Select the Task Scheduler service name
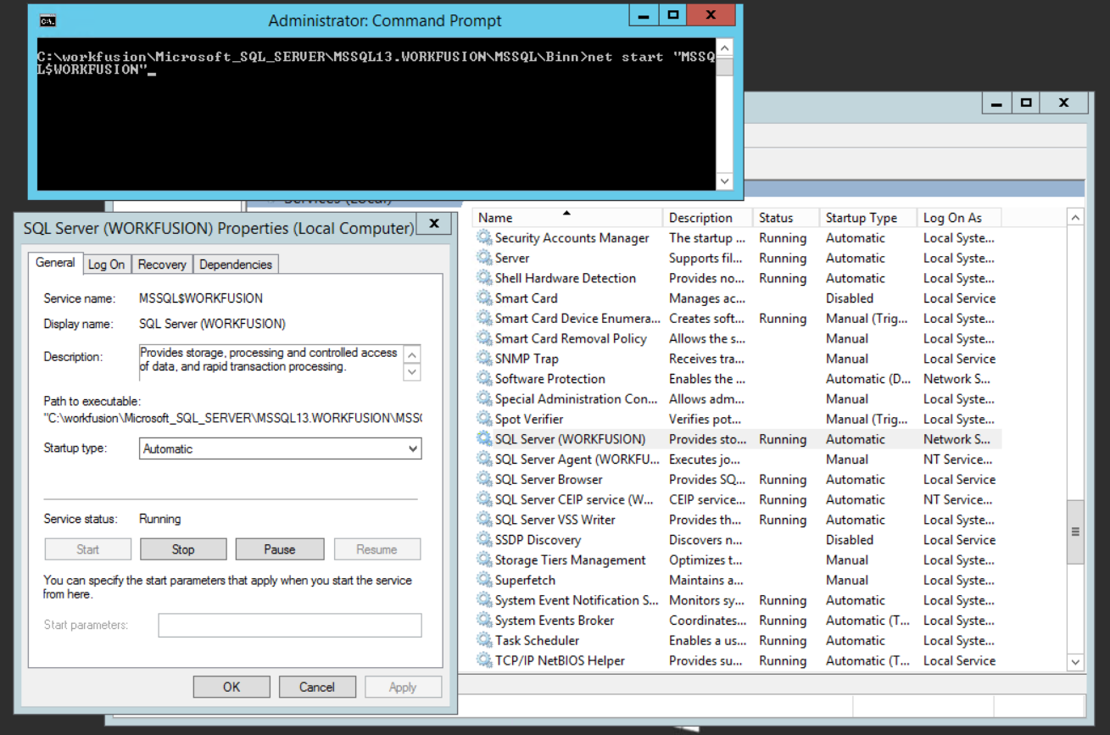1110x735 pixels. (x=537, y=640)
